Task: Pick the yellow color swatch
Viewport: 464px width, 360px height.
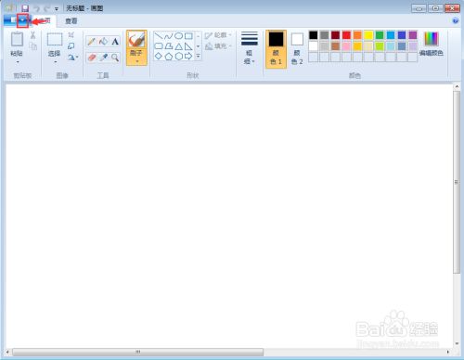Action: [x=368, y=35]
